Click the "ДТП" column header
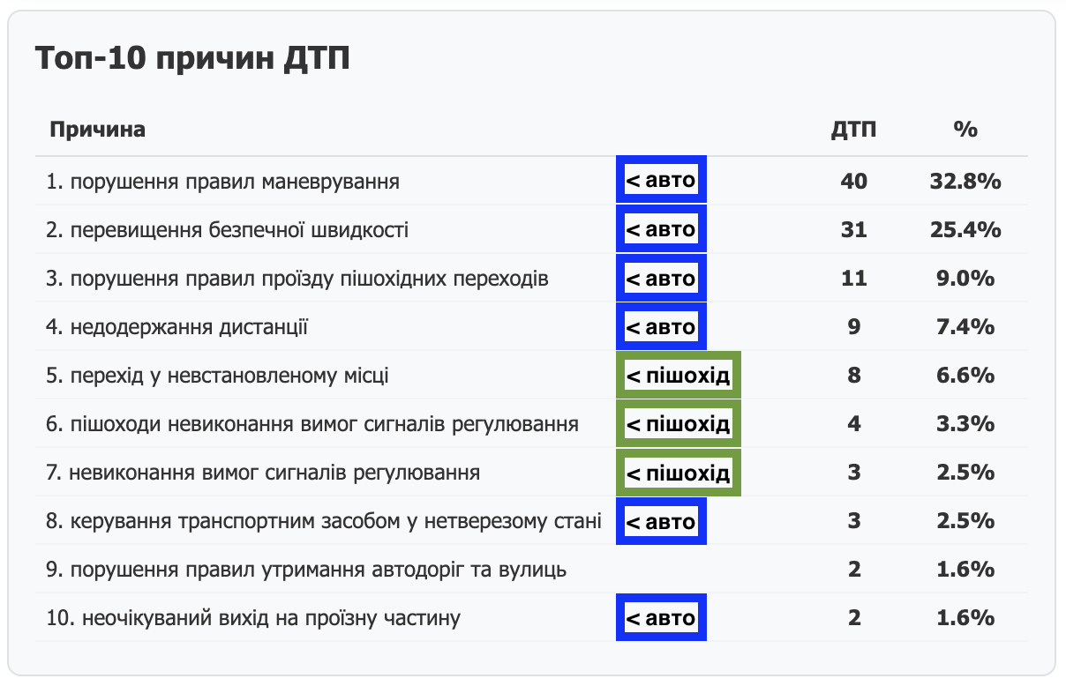The width and height of the screenshot is (1066, 686). pyautogui.click(x=853, y=130)
